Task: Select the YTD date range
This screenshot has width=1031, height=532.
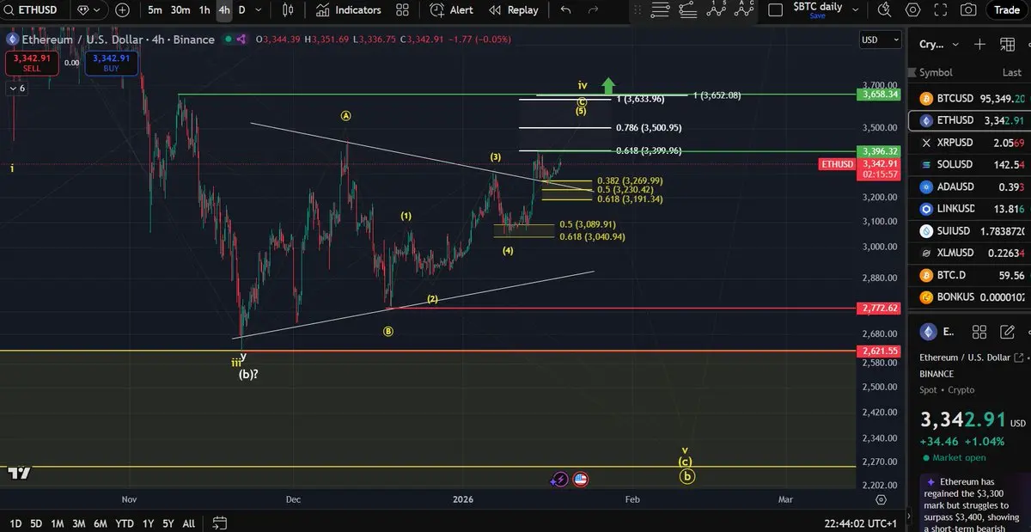Action: pyautogui.click(x=125, y=523)
